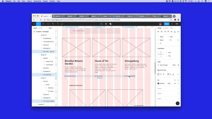
Task: Toggle visibility of Eat layer eye icon
Action: tap(53, 52)
